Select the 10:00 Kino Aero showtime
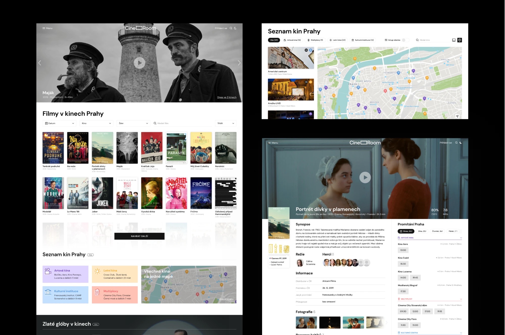 tap(403, 250)
